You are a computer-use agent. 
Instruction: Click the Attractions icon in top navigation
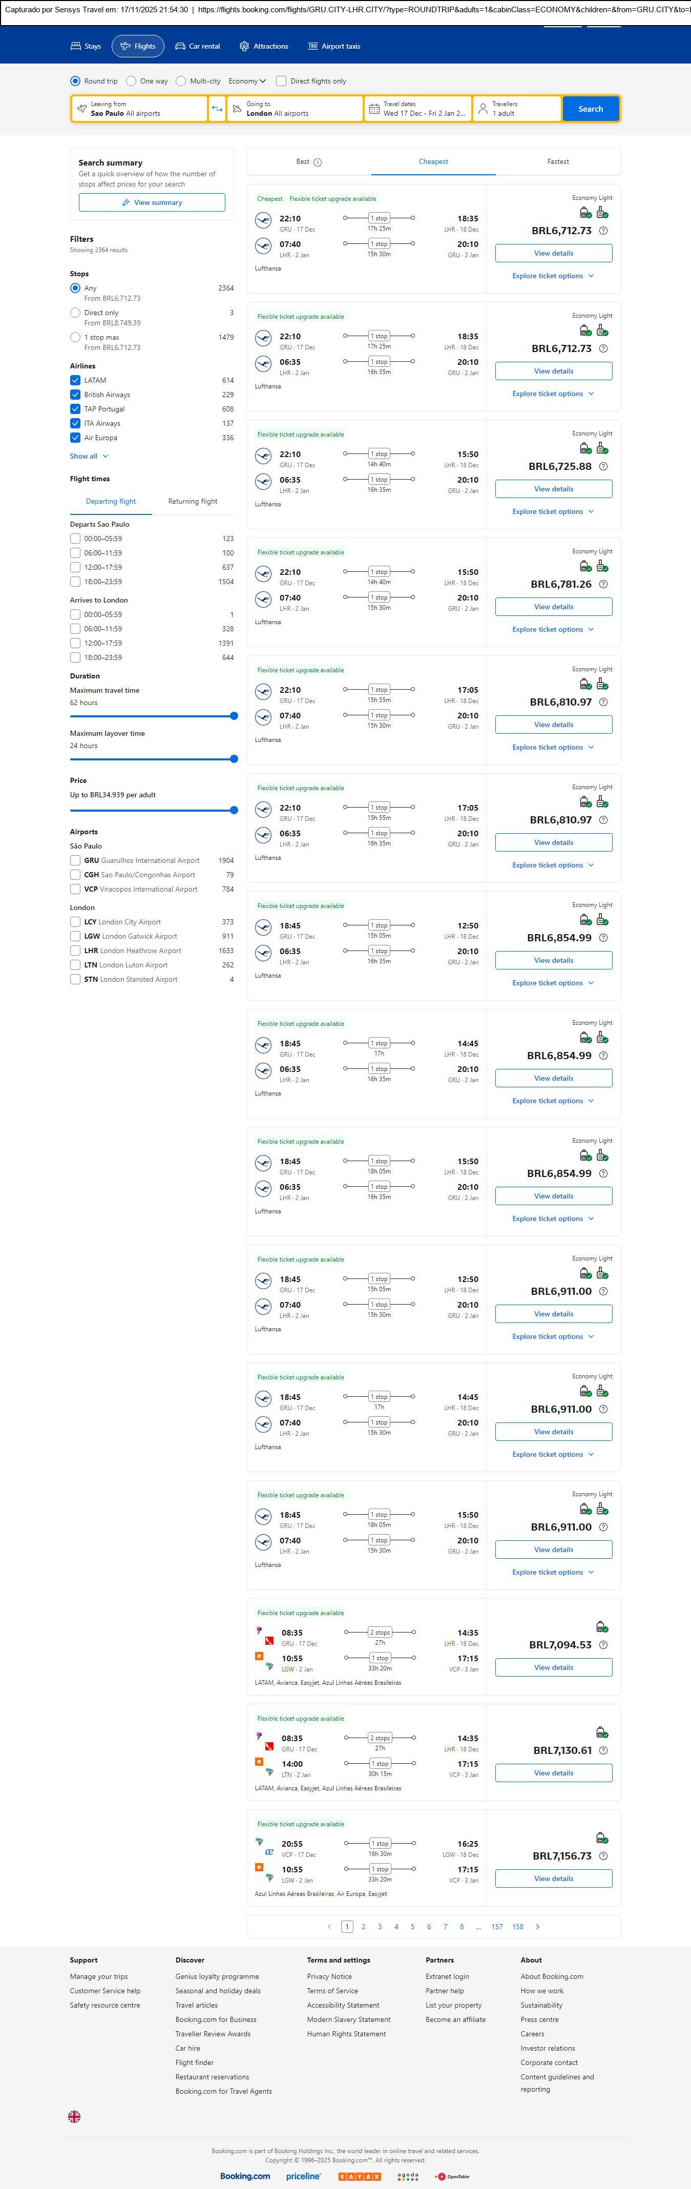pyautogui.click(x=244, y=47)
